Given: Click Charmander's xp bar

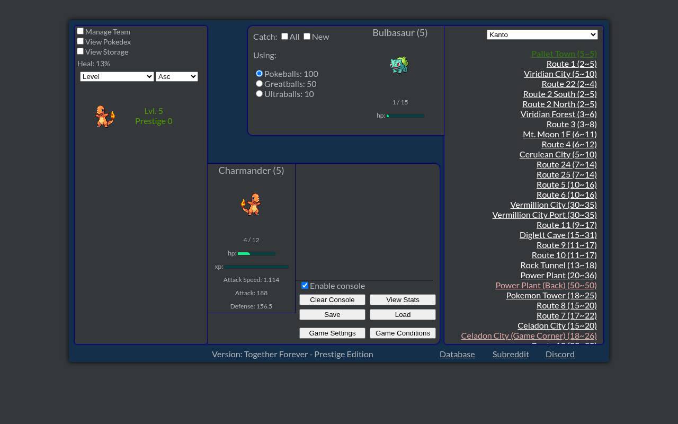Looking at the screenshot, I should [x=256, y=267].
